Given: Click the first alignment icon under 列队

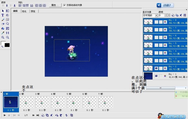Looking at the screenshot, I should tap(20, 6).
